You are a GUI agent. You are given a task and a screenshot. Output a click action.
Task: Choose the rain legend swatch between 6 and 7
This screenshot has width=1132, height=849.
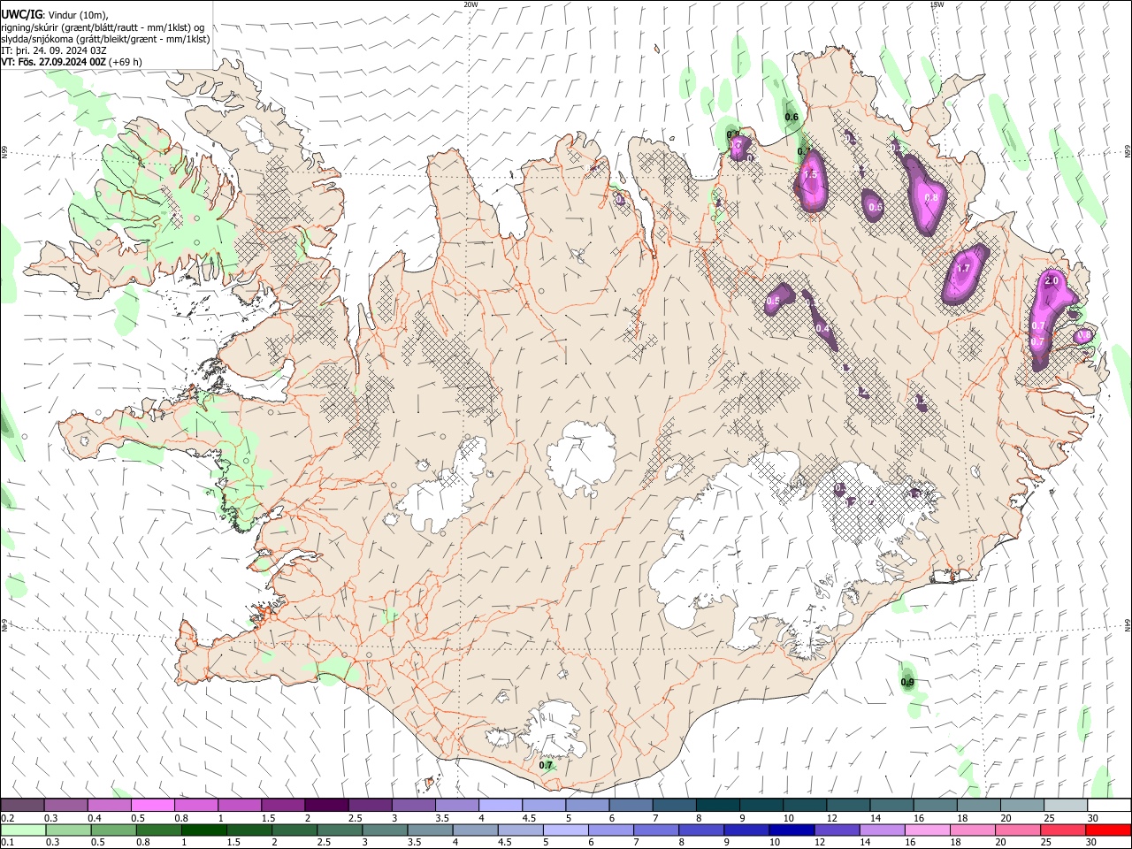tap(610, 830)
